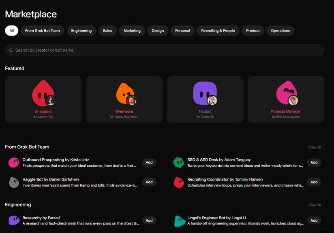
Task: Open the dr eggbot title
Action: coord(43,111)
